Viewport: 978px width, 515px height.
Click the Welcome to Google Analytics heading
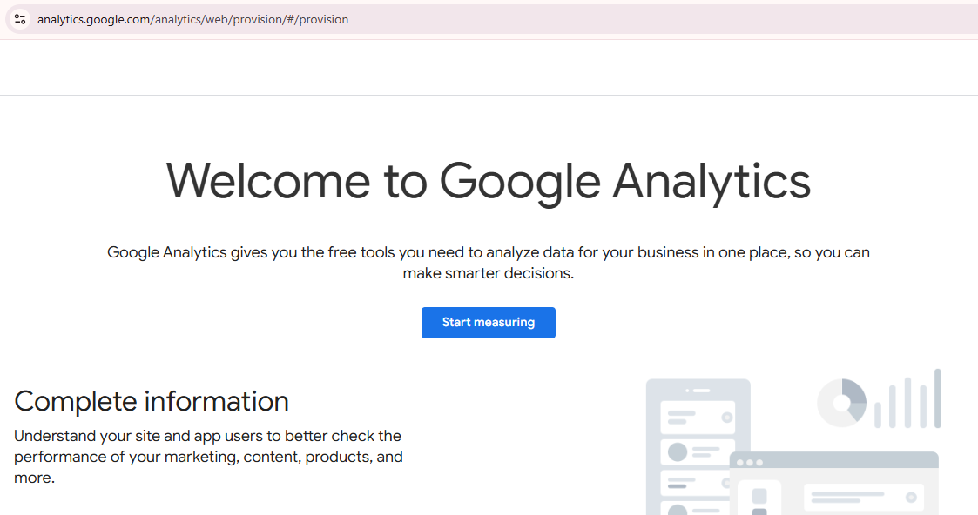[x=489, y=181]
